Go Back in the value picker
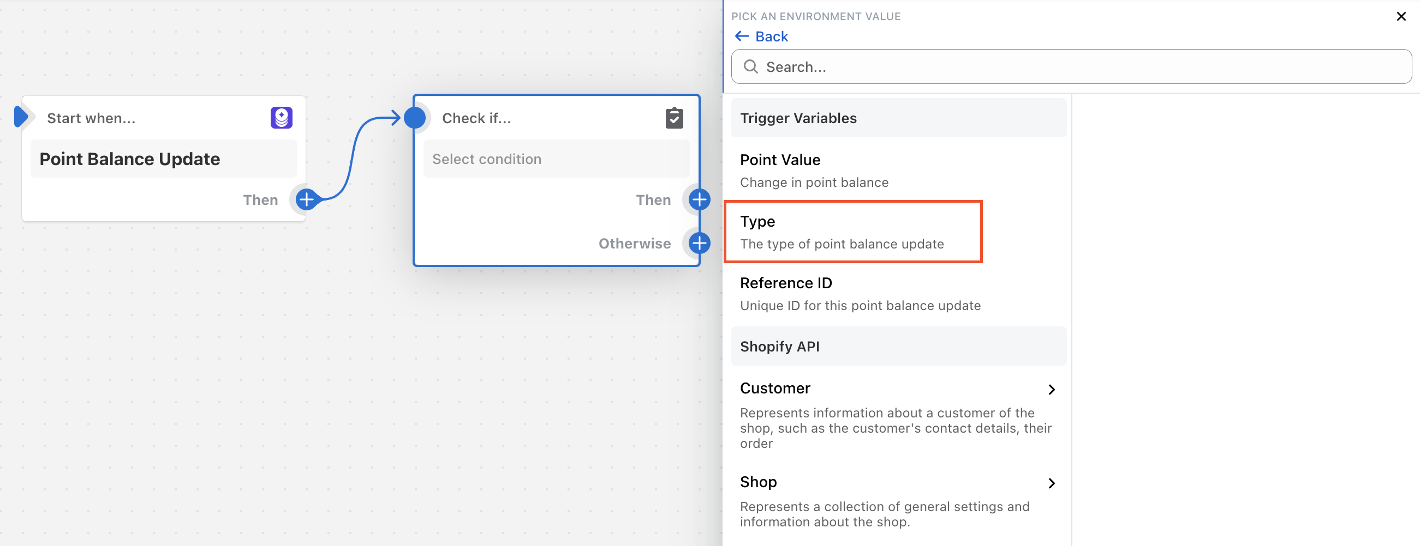This screenshot has height=546, width=1420. [761, 37]
